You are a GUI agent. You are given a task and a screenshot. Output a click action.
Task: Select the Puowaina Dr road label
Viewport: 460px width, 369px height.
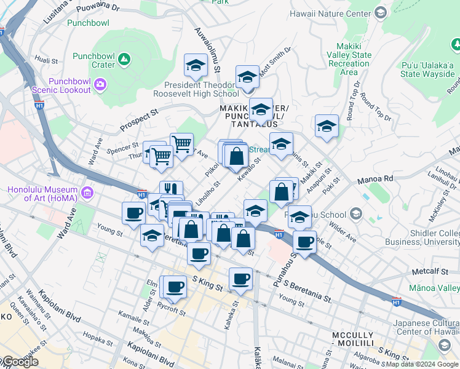click(x=98, y=6)
